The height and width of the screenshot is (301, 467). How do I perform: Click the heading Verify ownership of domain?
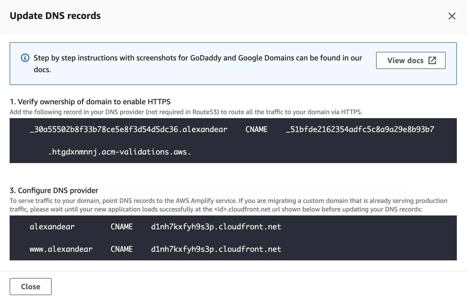pos(90,102)
